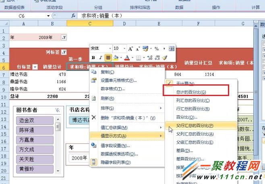The image size is (265, 184).
Task: Apply comma style from mini toolbar
Action: click(164, 49)
